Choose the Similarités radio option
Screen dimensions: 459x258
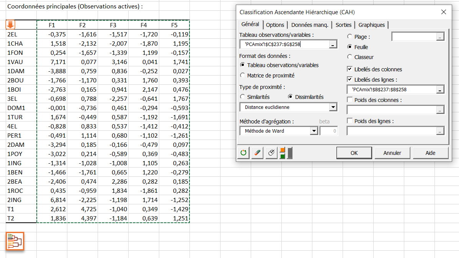(x=242, y=97)
